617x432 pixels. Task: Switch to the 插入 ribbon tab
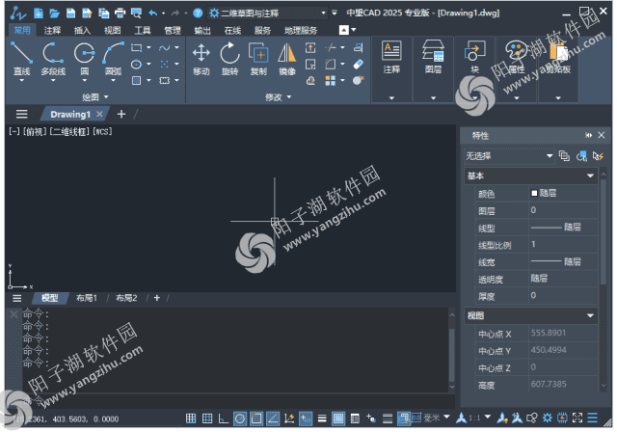(82, 30)
